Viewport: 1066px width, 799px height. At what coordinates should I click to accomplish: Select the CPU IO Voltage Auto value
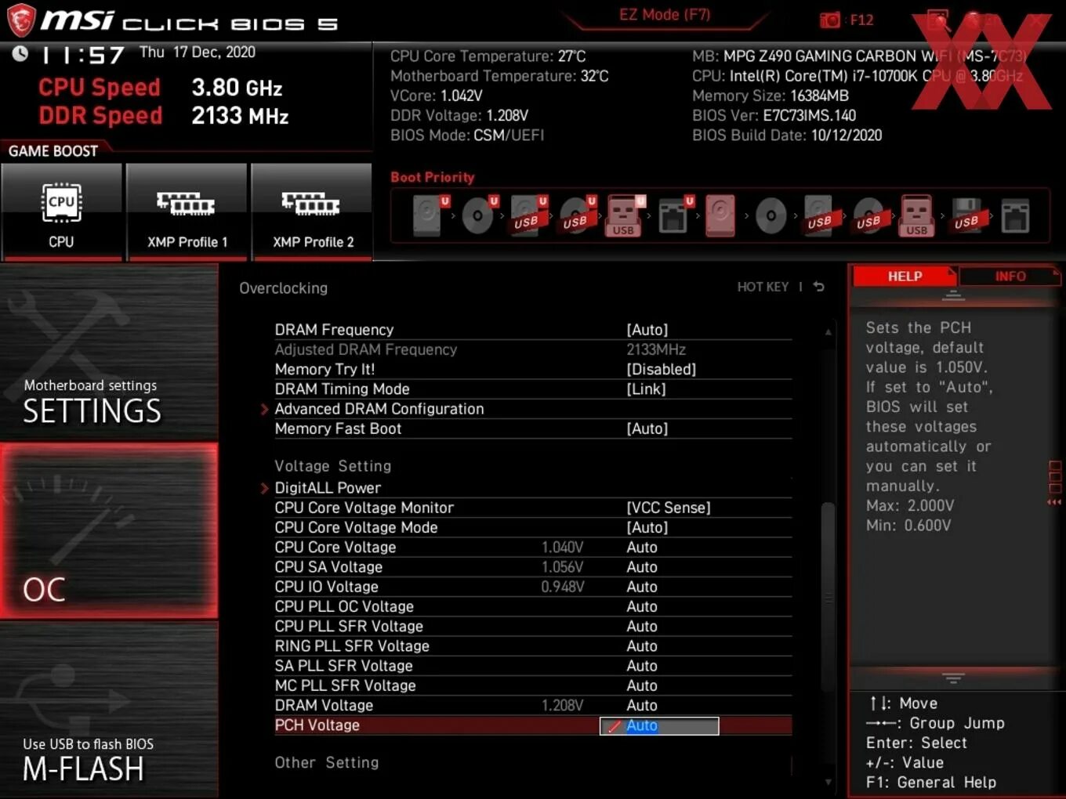(642, 587)
